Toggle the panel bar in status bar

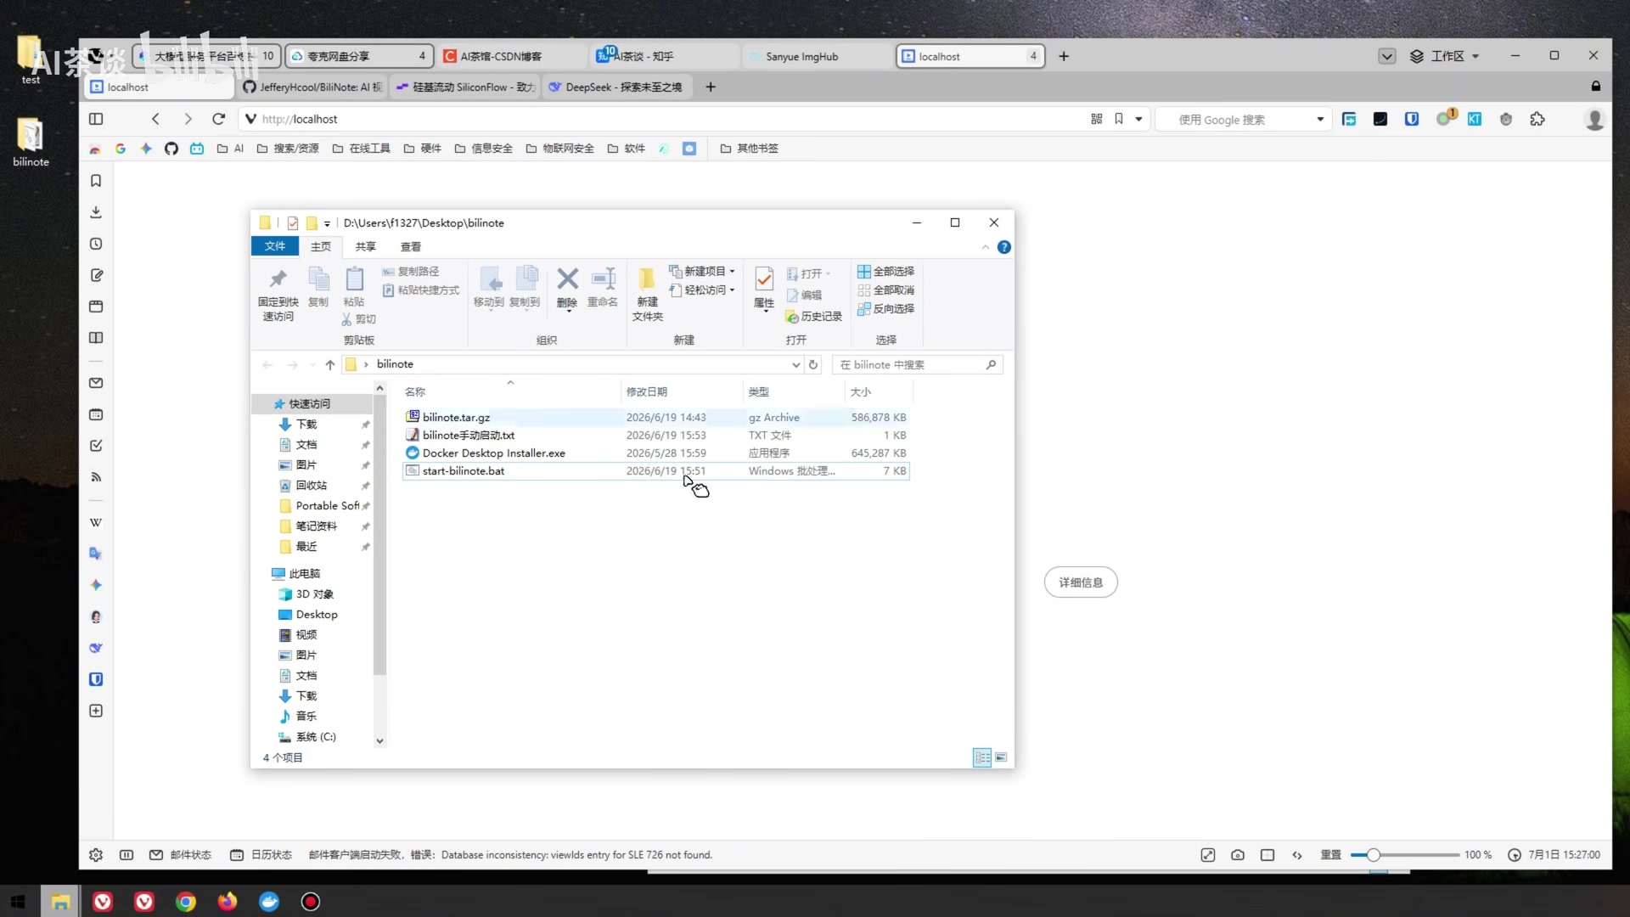[126, 855]
